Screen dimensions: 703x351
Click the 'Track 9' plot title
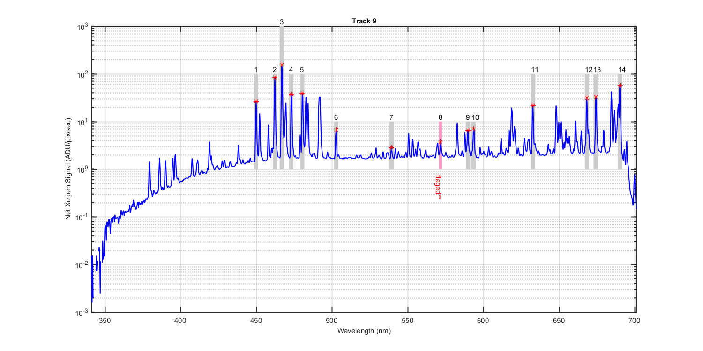click(x=364, y=21)
